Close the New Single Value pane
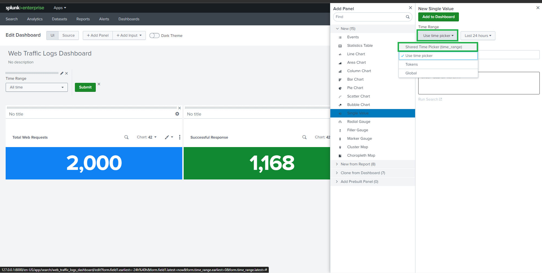The width and height of the screenshot is (542, 273). point(538,8)
